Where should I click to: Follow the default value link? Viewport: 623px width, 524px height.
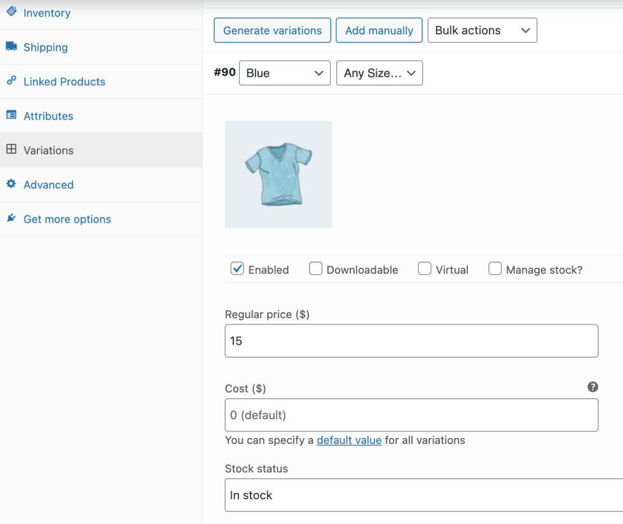[349, 440]
